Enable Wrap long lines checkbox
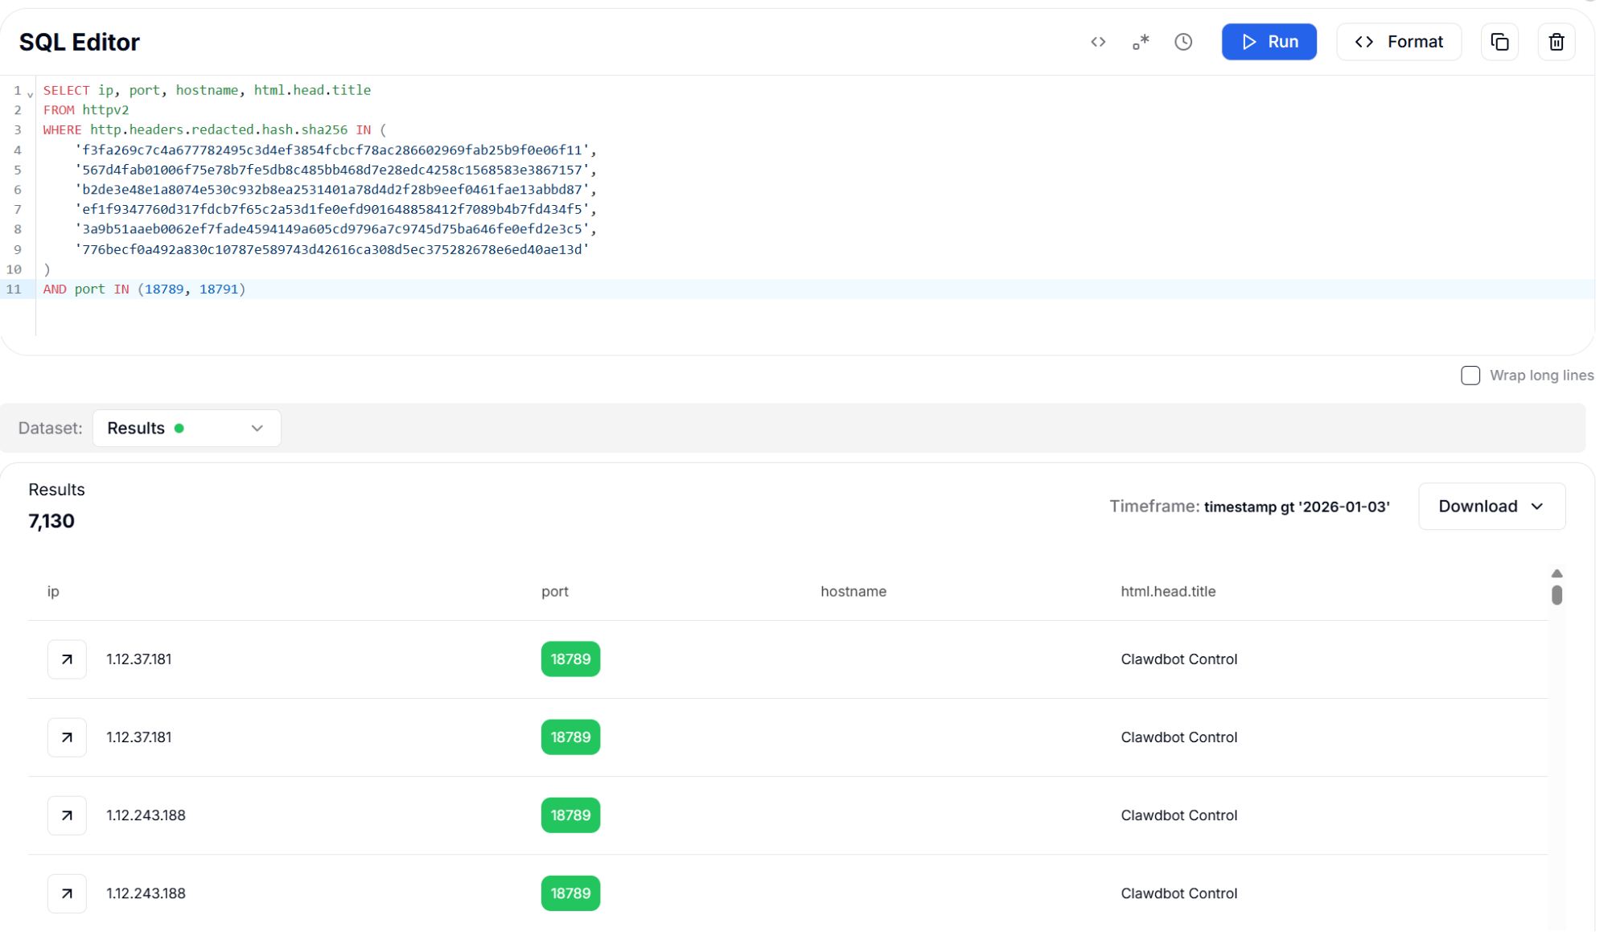 [1470, 376]
